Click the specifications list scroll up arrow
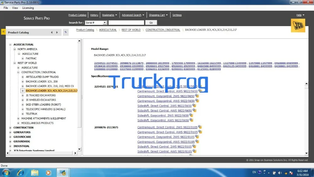The height and width of the screenshot is (177, 314). (x=306, y=83)
